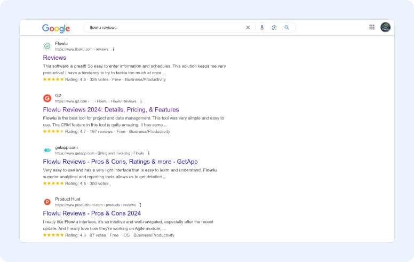Open more options for the getapp.com result
The height and width of the screenshot is (262, 414).
[149, 153]
